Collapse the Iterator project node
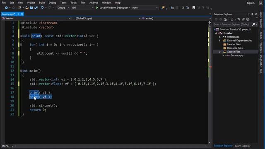 [x=216, y=33]
